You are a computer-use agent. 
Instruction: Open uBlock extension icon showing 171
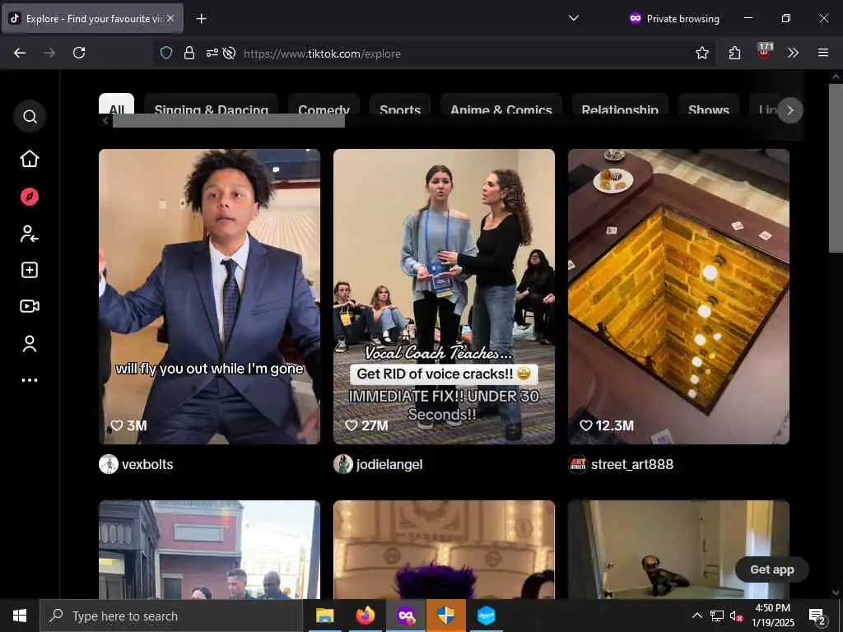765,51
